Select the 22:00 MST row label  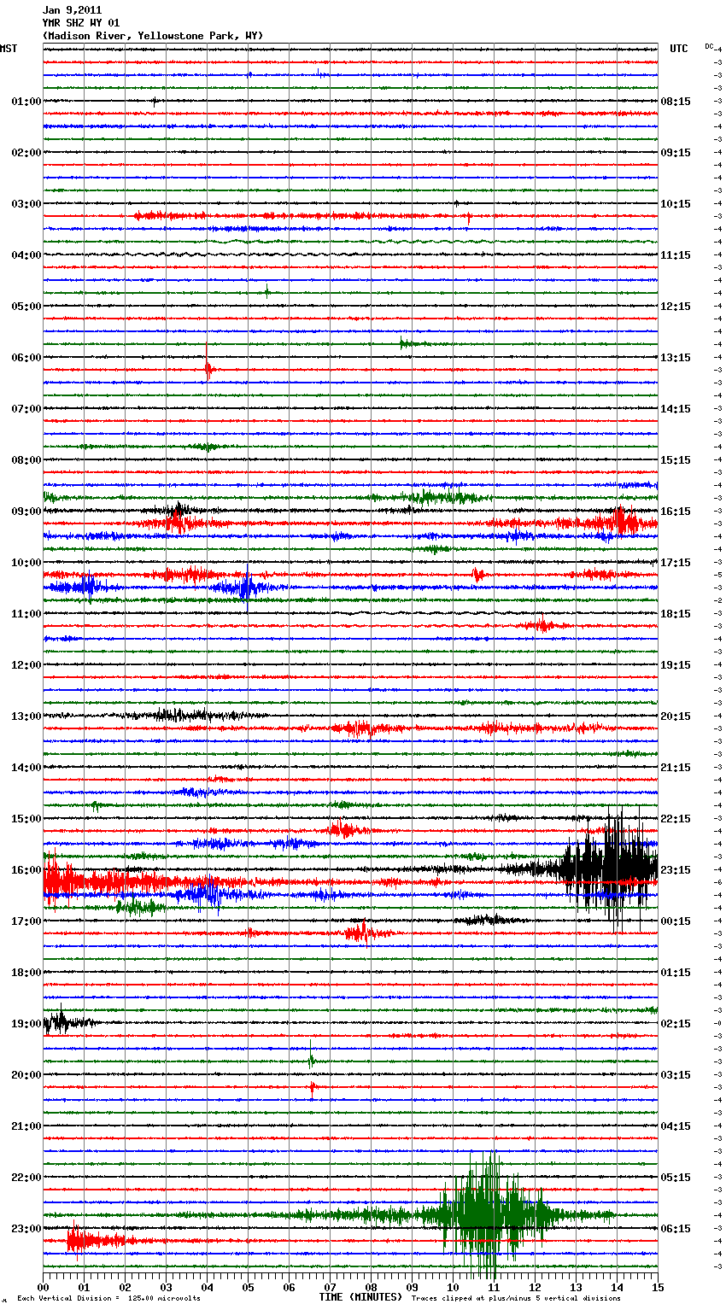(x=26, y=1178)
